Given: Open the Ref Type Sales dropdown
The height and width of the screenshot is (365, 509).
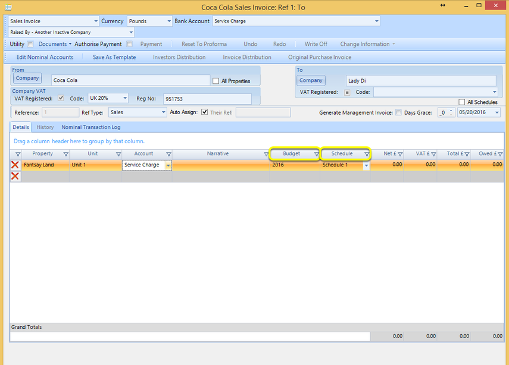Looking at the screenshot, I should coord(163,112).
